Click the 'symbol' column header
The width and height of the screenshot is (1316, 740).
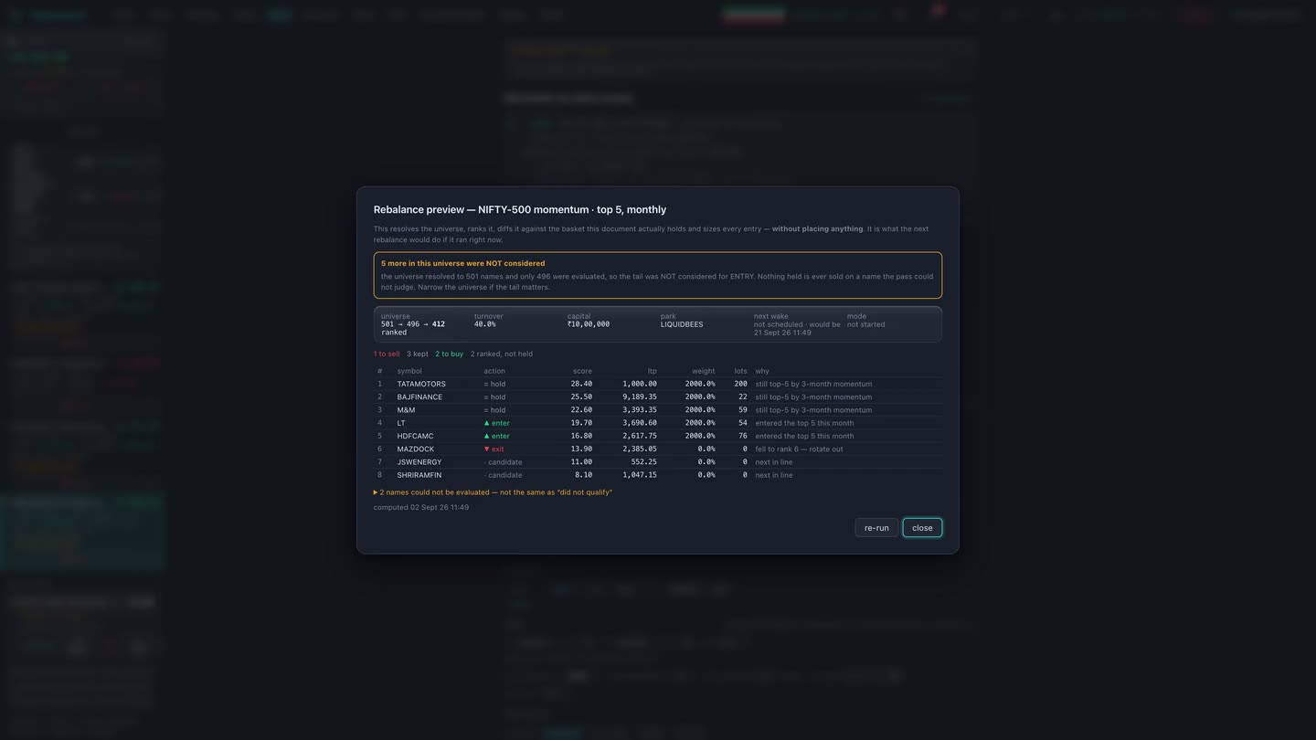(409, 371)
